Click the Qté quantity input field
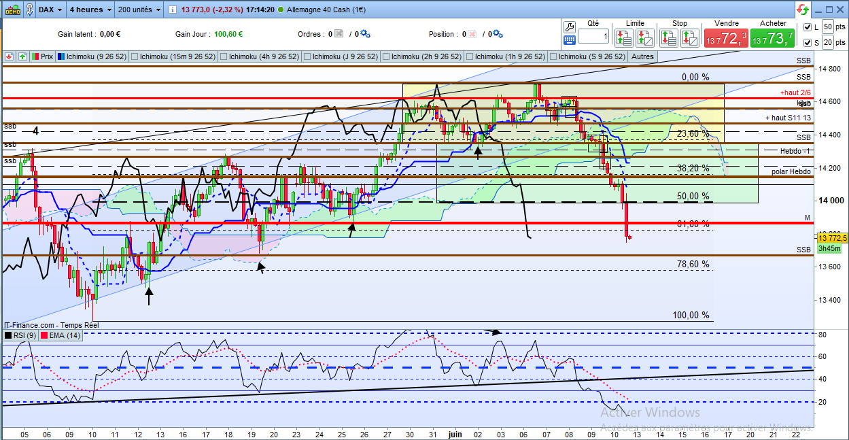This screenshot has width=849, height=440. [x=593, y=37]
